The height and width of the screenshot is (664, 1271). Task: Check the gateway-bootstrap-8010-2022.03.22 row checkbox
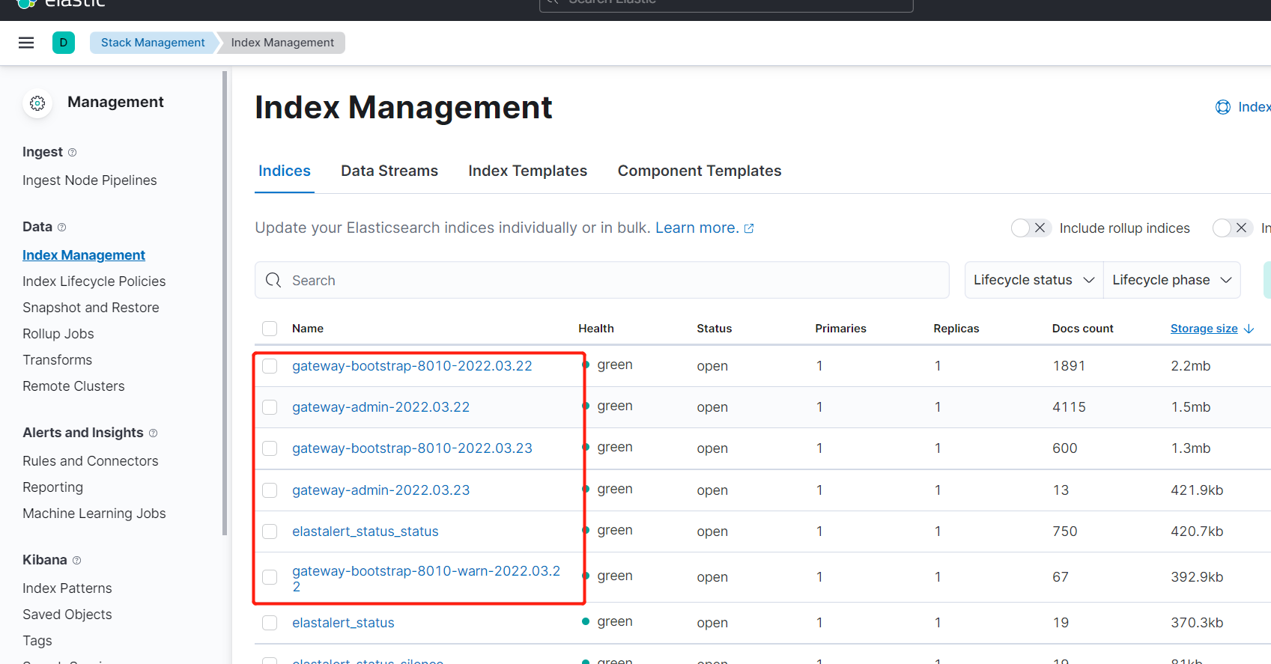(x=270, y=366)
